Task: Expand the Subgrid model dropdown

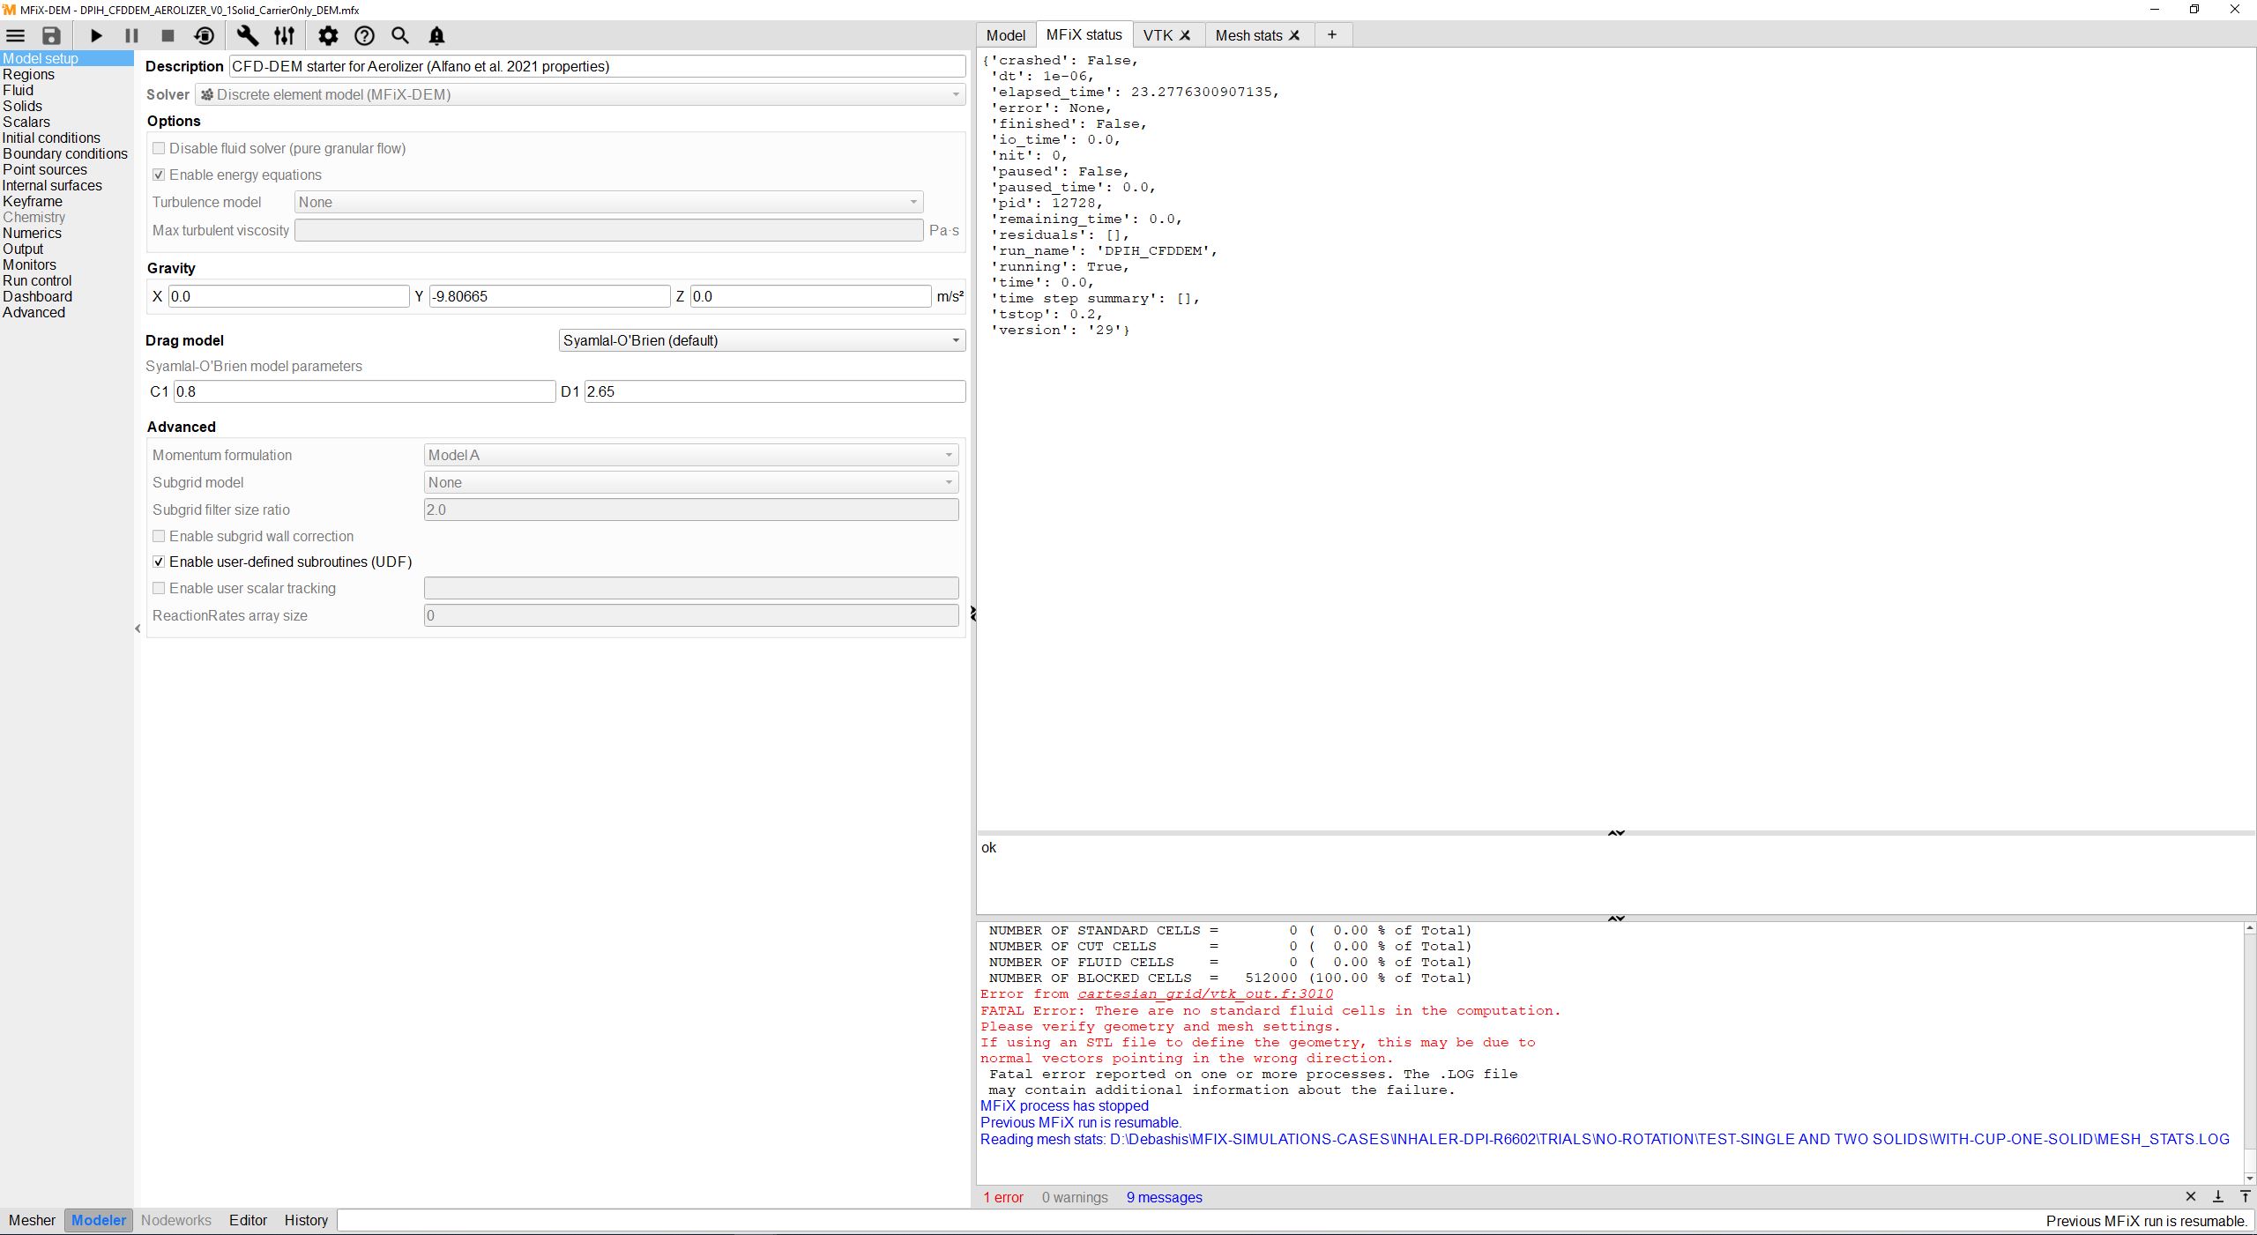Action: pos(690,482)
